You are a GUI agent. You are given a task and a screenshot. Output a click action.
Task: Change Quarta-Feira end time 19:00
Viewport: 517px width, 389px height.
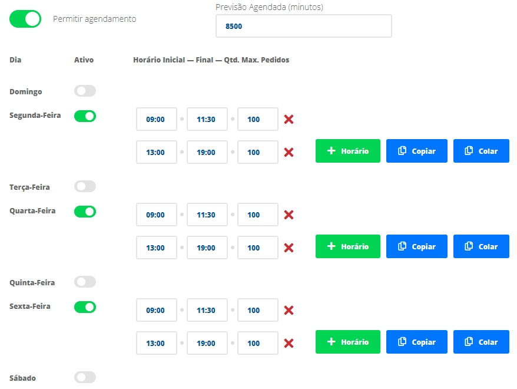(x=207, y=248)
